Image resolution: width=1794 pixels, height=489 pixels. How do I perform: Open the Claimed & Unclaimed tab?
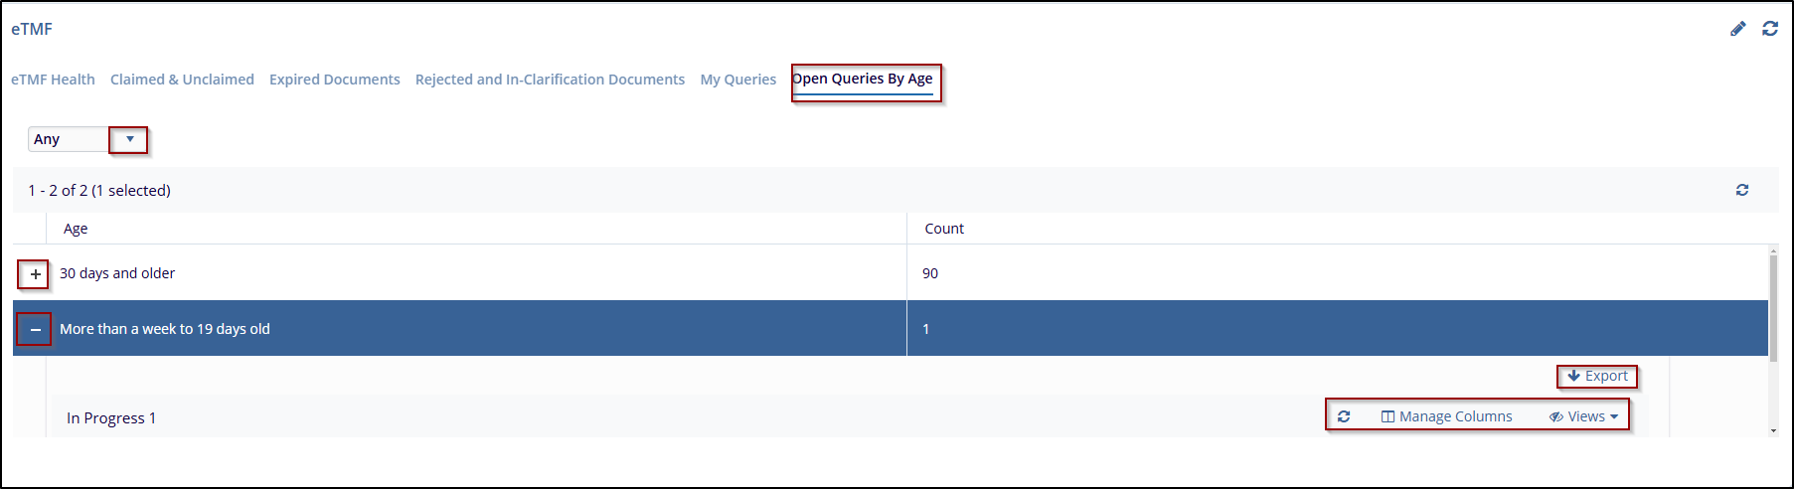coord(182,80)
